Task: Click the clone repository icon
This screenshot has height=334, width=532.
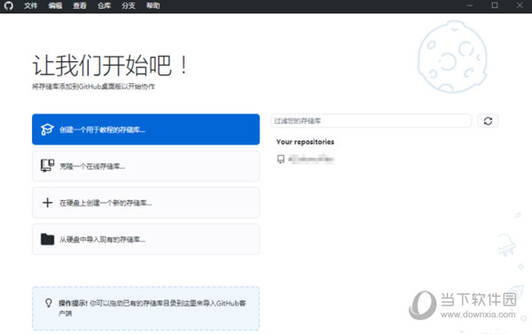Action: (x=47, y=166)
